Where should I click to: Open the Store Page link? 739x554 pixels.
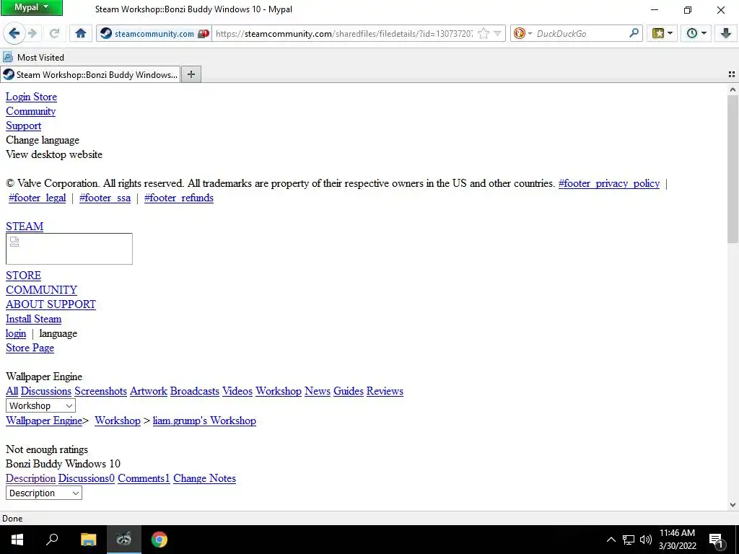coord(30,348)
